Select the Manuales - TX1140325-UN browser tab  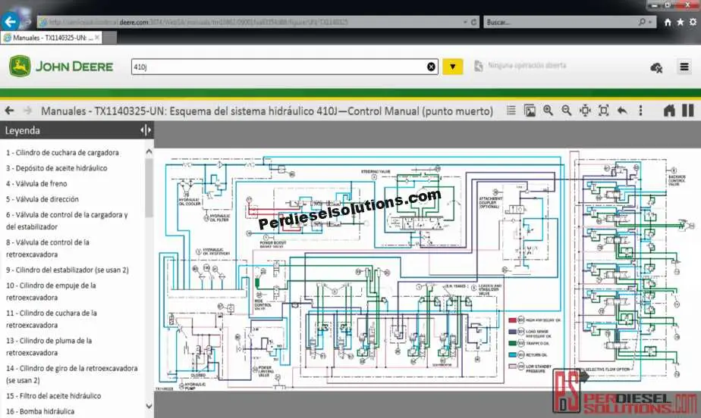[x=52, y=37]
